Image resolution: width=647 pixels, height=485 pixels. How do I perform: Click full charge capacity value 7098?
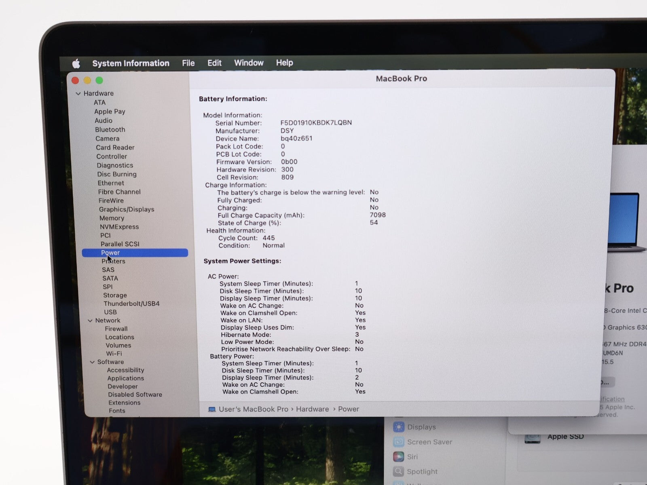(378, 215)
